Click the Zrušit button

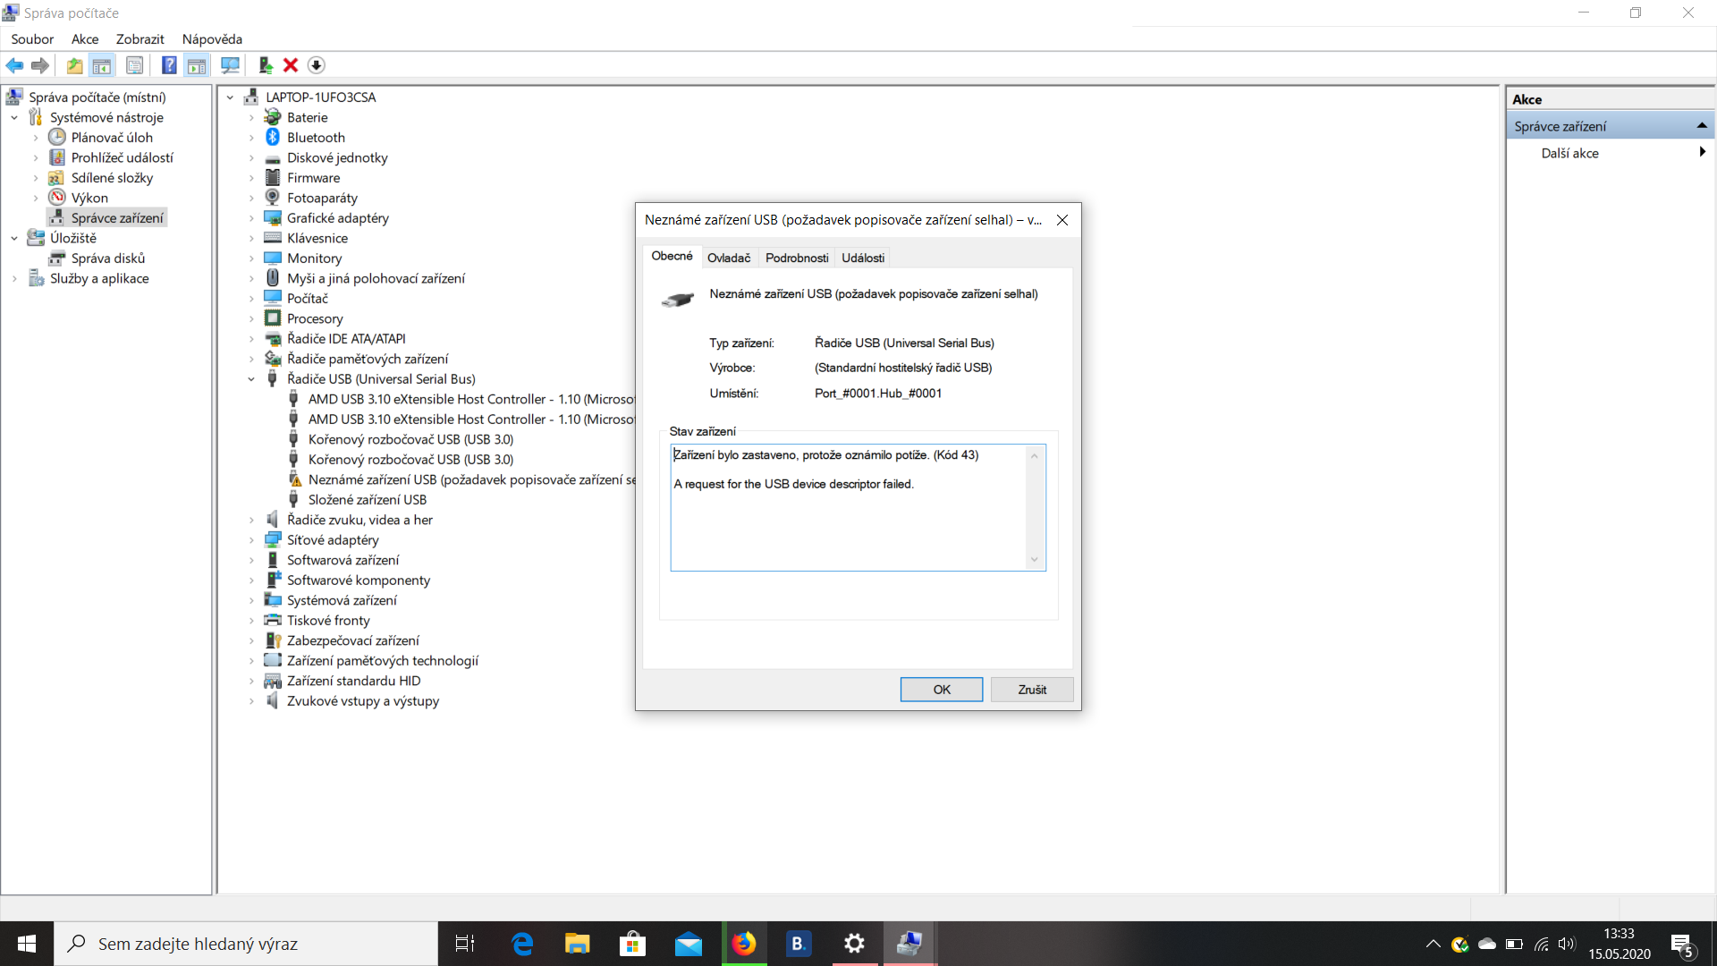[1031, 690]
